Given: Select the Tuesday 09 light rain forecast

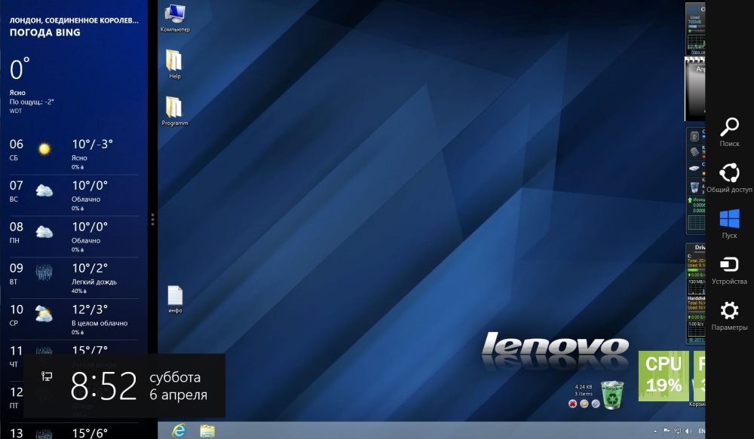Looking at the screenshot, I should click(x=72, y=278).
